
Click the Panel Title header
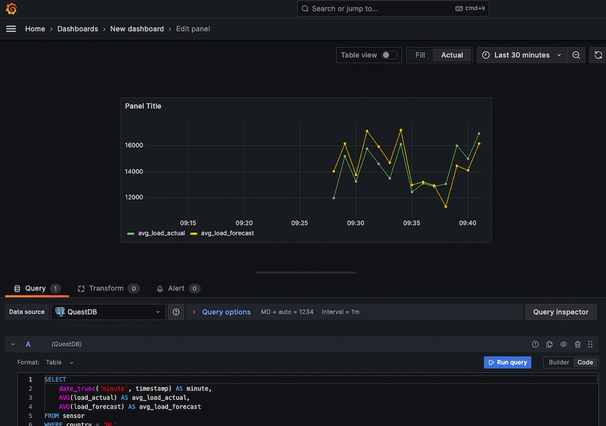[x=143, y=106]
